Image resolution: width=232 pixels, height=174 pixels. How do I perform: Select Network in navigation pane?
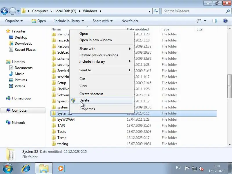click(x=18, y=122)
